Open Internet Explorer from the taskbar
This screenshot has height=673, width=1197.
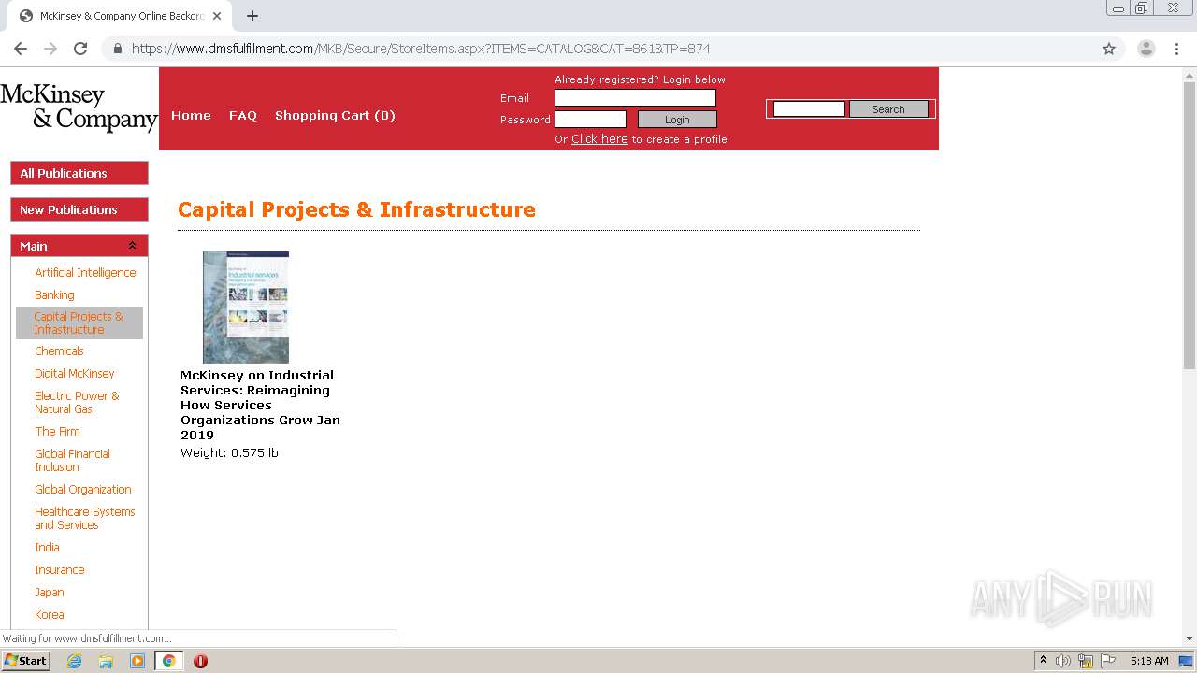point(75,661)
